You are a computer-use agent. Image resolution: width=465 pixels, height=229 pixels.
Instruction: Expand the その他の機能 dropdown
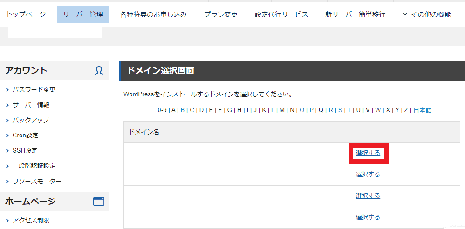427,14
